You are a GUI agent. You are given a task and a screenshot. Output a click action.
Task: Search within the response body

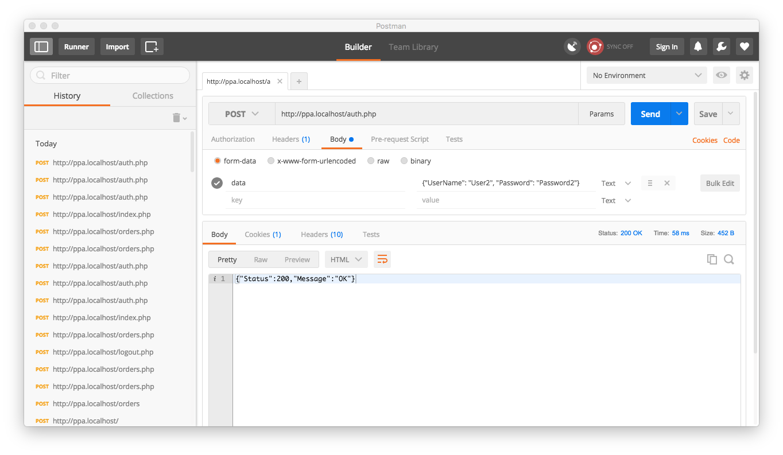coord(729,259)
